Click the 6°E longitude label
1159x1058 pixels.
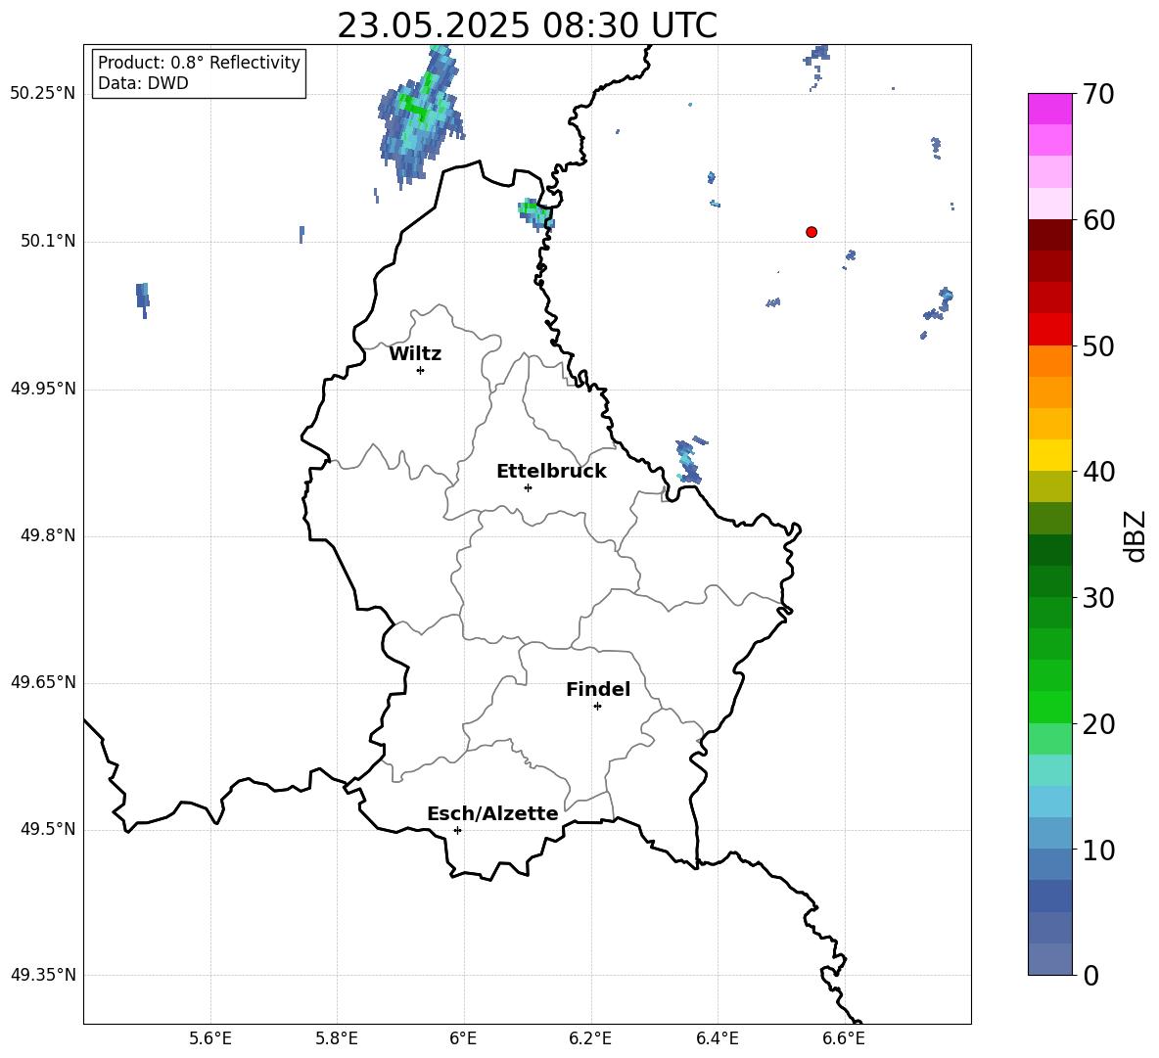click(463, 1038)
